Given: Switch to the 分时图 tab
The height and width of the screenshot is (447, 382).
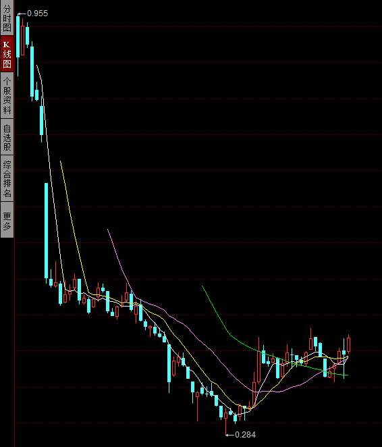Looking at the screenshot, I should [x=7, y=17].
